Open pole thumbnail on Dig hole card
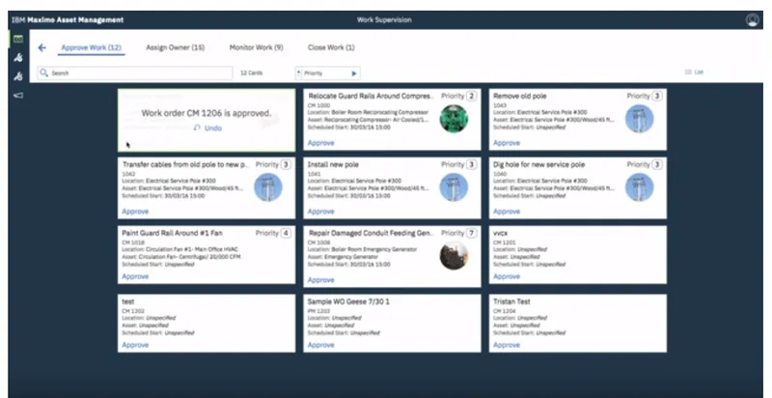 (639, 187)
